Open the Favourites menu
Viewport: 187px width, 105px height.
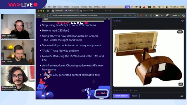75,7
